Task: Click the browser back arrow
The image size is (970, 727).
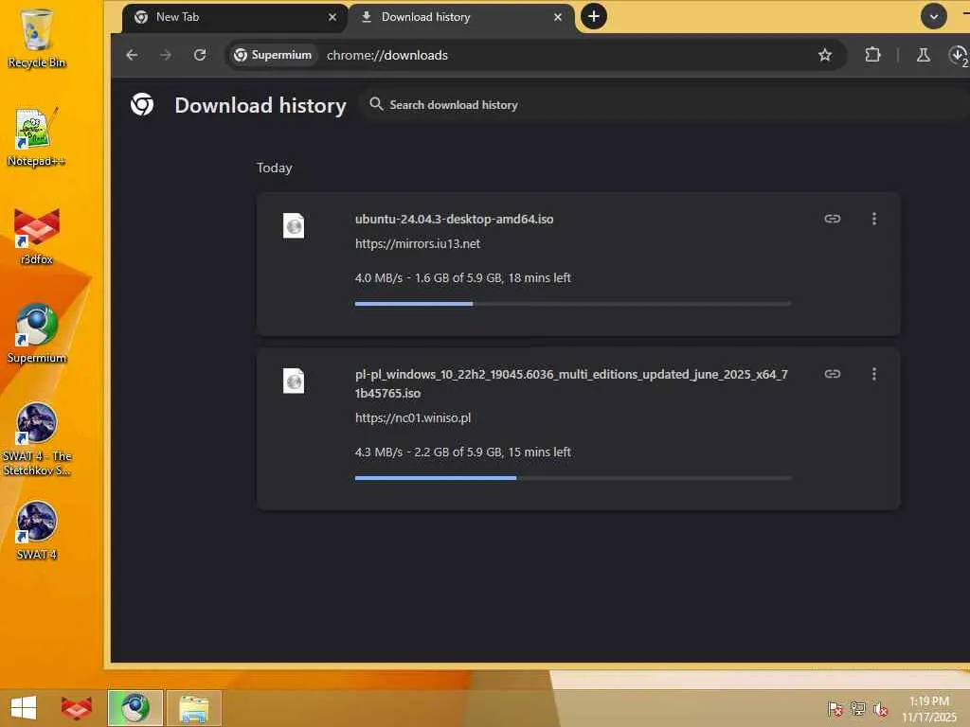Action: 132,55
